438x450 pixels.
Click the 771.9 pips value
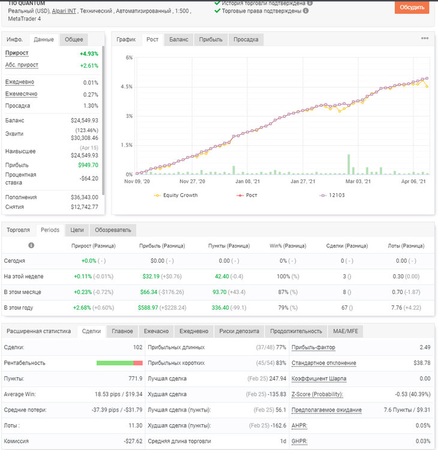pyautogui.click(x=136, y=379)
